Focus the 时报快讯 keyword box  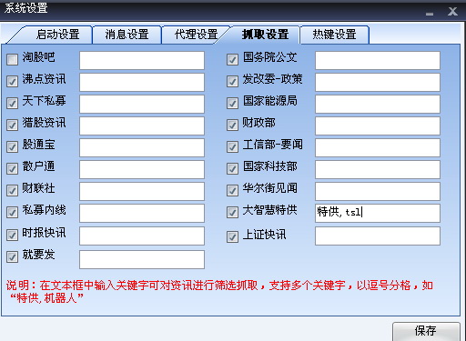click(x=142, y=236)
